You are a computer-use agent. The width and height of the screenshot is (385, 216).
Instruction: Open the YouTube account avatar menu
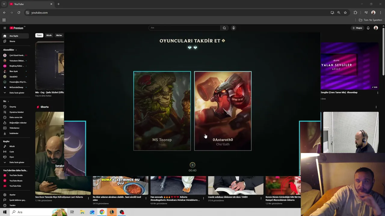376,28
